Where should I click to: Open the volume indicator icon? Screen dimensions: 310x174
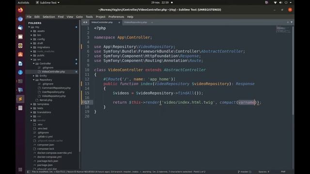pos(280,2)
